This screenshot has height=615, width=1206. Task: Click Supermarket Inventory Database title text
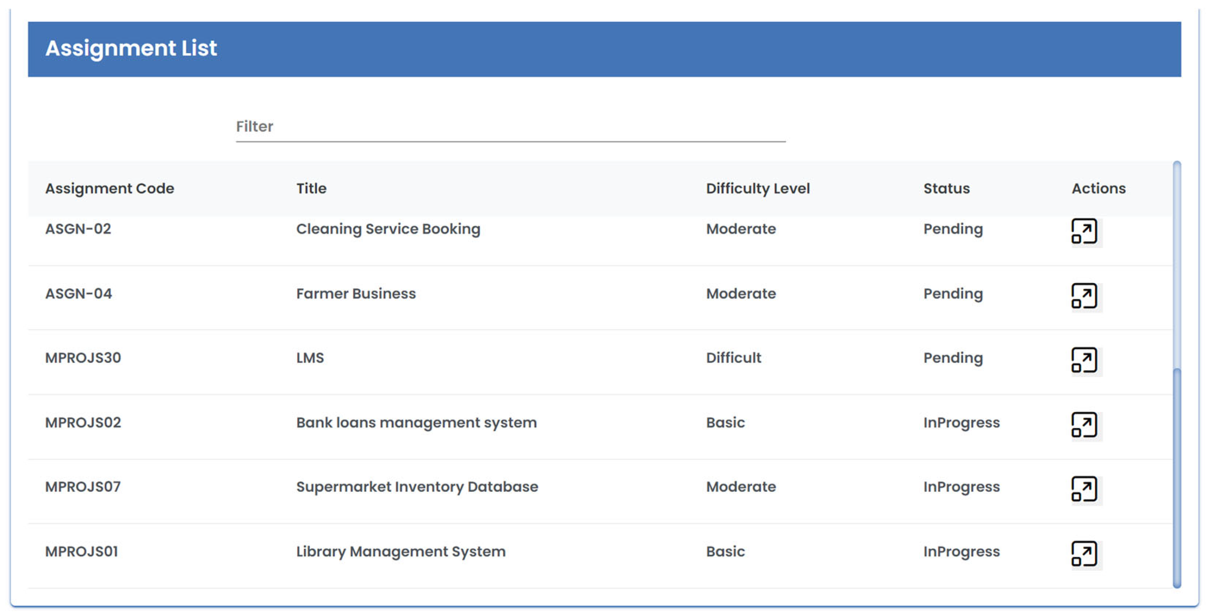click(417, 487)
